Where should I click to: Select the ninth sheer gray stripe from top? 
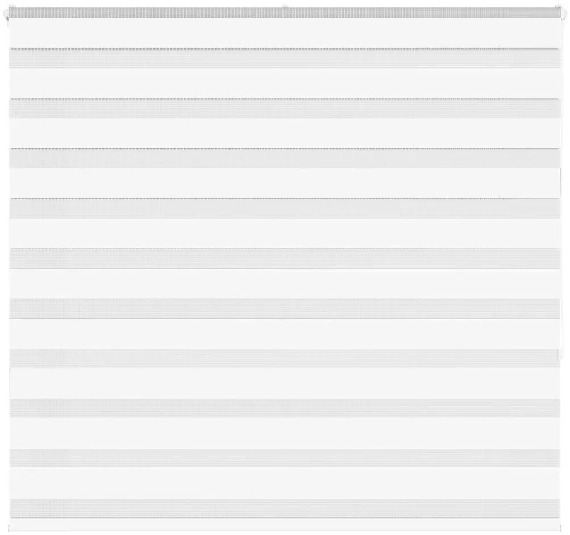(284, 458)
